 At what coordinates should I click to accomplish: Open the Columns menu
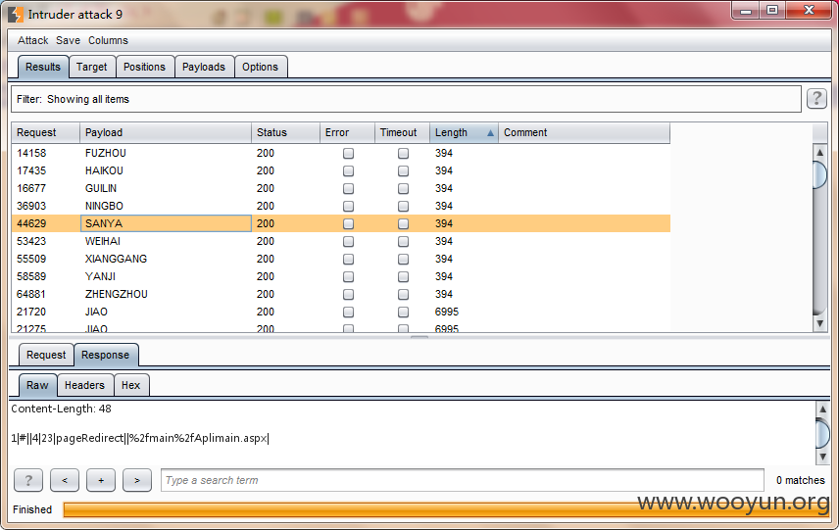click(x=108, y=40)
